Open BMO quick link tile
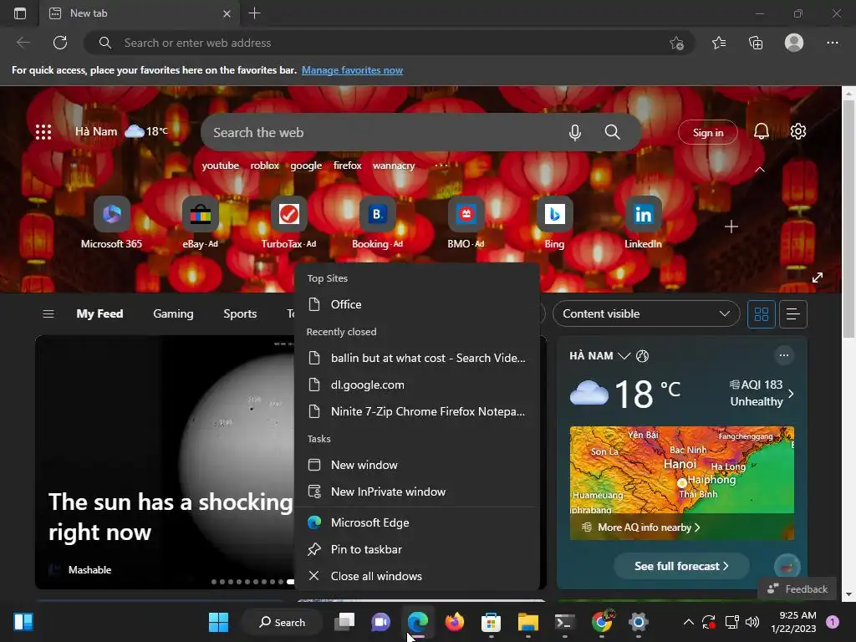 tap(466, 223)
